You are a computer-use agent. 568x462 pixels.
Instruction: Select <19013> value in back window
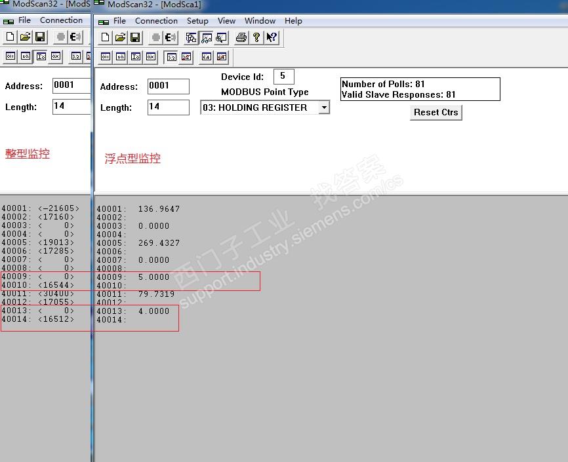56,242
